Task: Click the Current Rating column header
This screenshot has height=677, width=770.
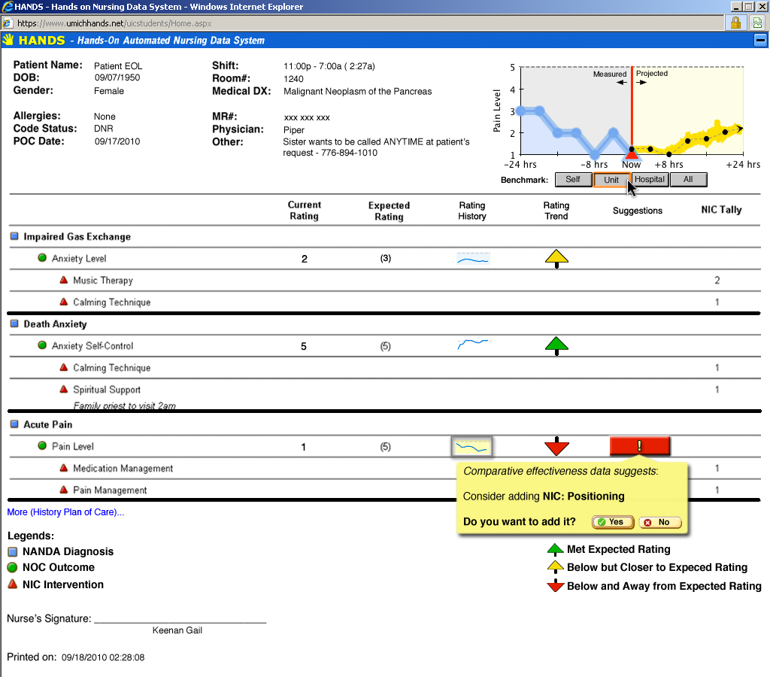Action: 304,211
